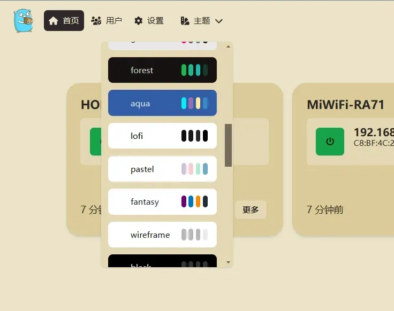394x311 pixels.
Task: Click the users group icon
Action: click(x=96, y=21)
